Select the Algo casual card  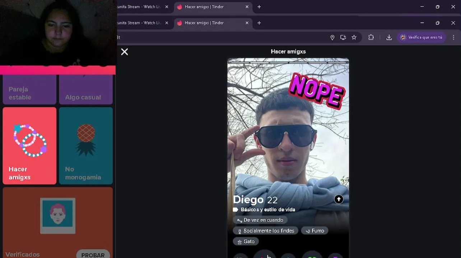(86, 90)
